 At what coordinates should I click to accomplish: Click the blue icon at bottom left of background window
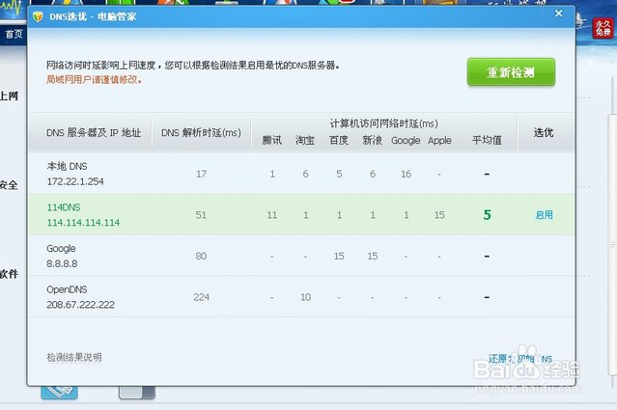59,392
